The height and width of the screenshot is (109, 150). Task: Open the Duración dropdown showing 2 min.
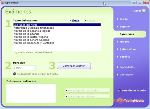point(24,68)
